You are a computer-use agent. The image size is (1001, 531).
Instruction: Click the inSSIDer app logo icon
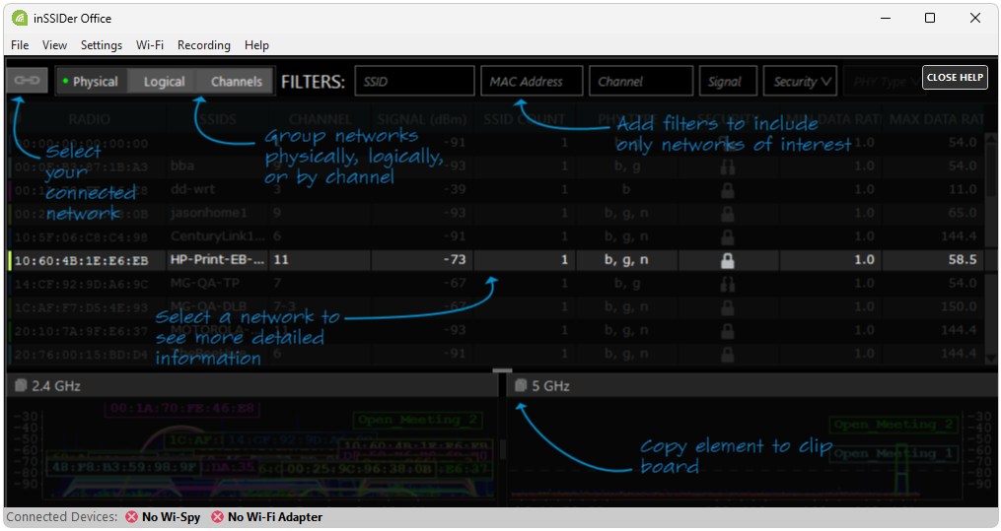pos(20,19)
